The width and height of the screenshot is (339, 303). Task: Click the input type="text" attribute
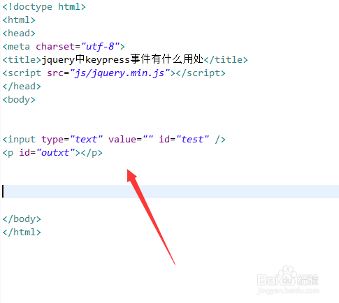(x=72, y=140)
